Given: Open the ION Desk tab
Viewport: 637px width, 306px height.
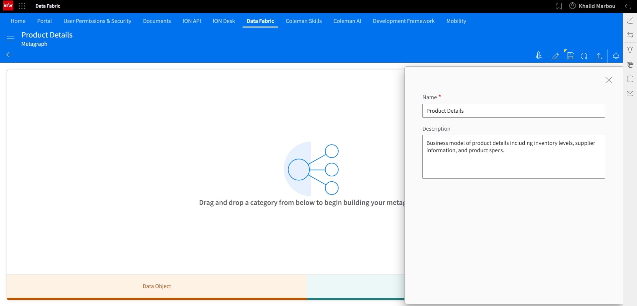Looking at the screenshot, I should tap(224, 21).
